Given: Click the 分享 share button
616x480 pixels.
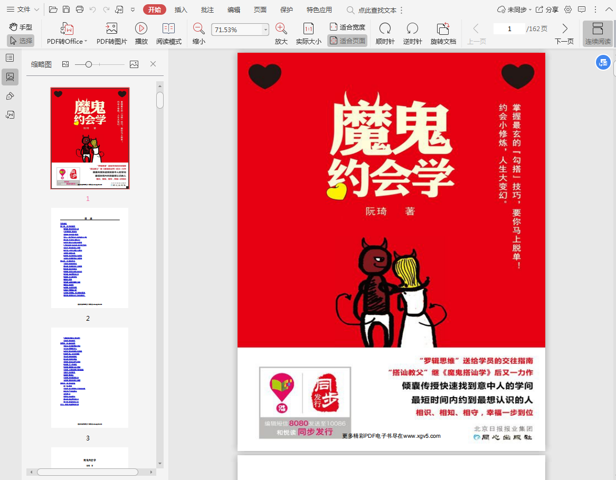Looking at the screenshot, I should [x=547, y=9].
